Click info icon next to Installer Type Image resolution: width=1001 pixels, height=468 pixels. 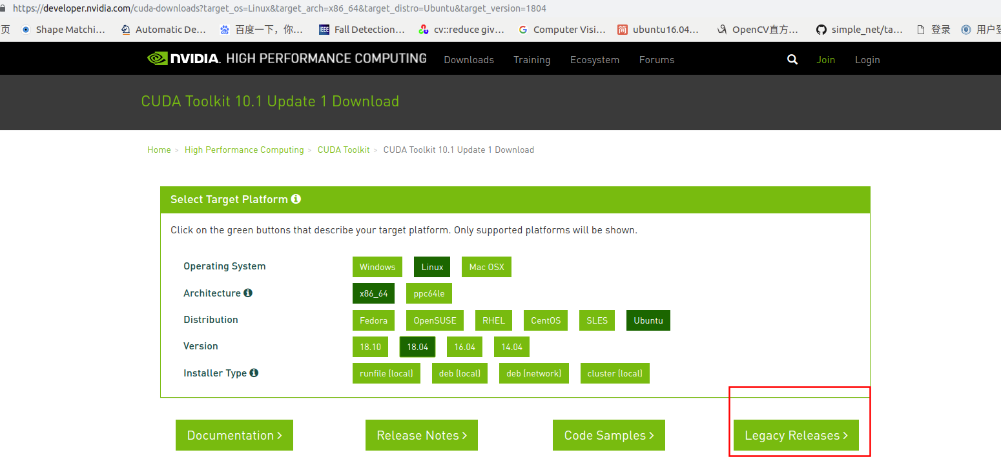pyautogui.click(x=254, y=373)
